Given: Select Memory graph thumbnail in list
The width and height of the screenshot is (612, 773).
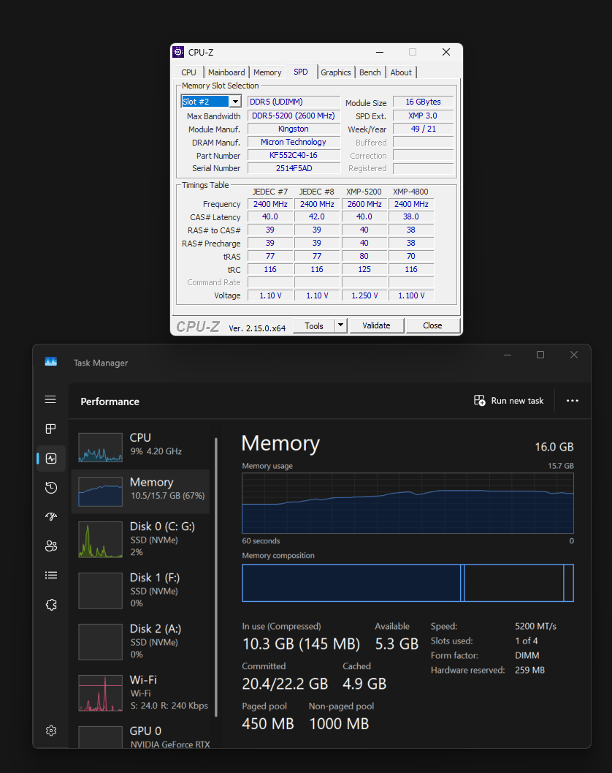Looking at the screenshot, I should (101, 491).
